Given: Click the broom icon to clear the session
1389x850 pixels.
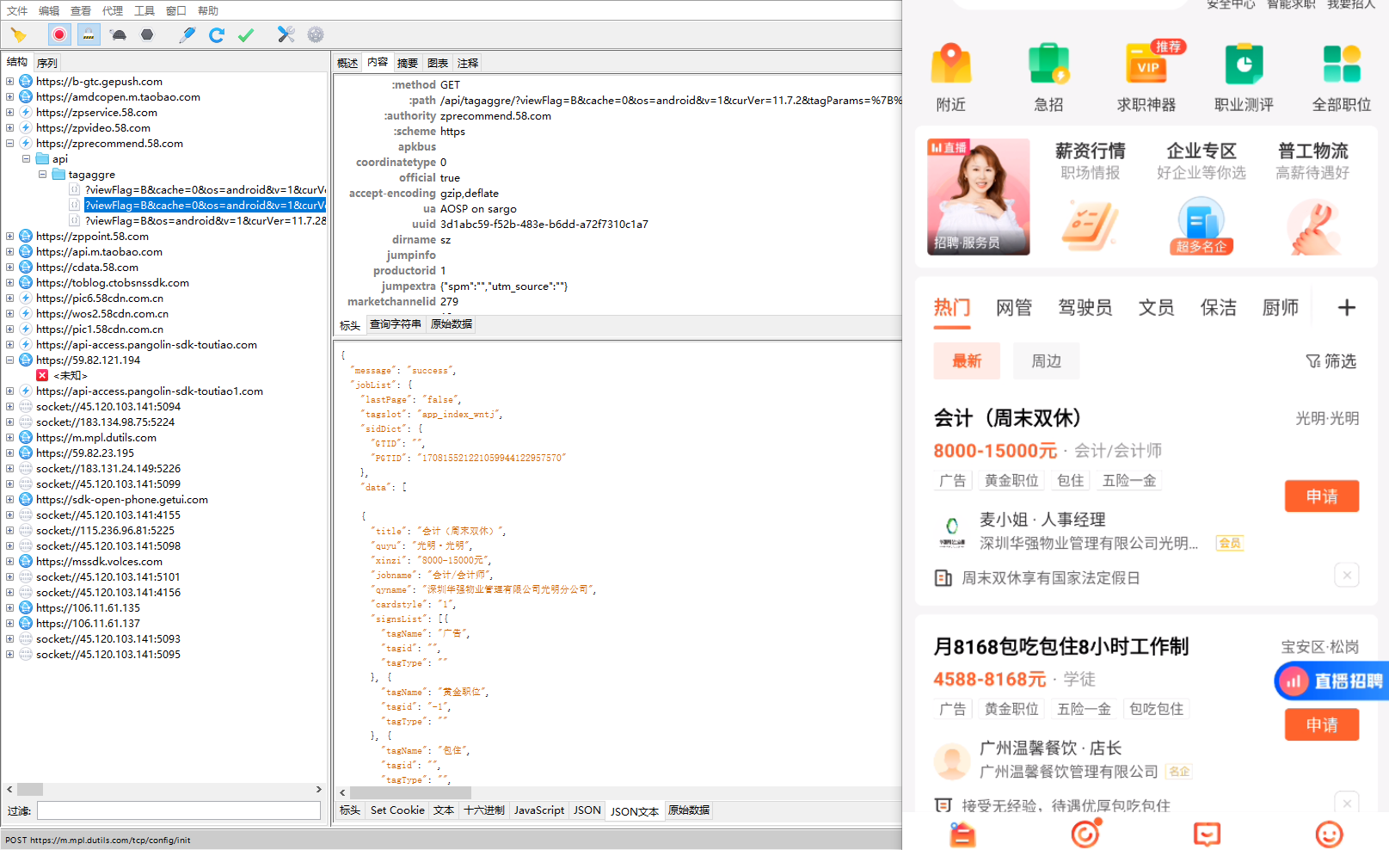Looking at the screenshot, I should pos(18,34).
